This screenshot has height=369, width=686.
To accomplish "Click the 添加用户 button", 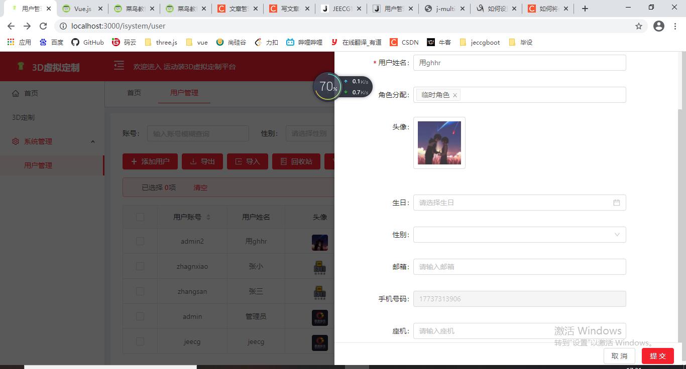I will (150, 161).
